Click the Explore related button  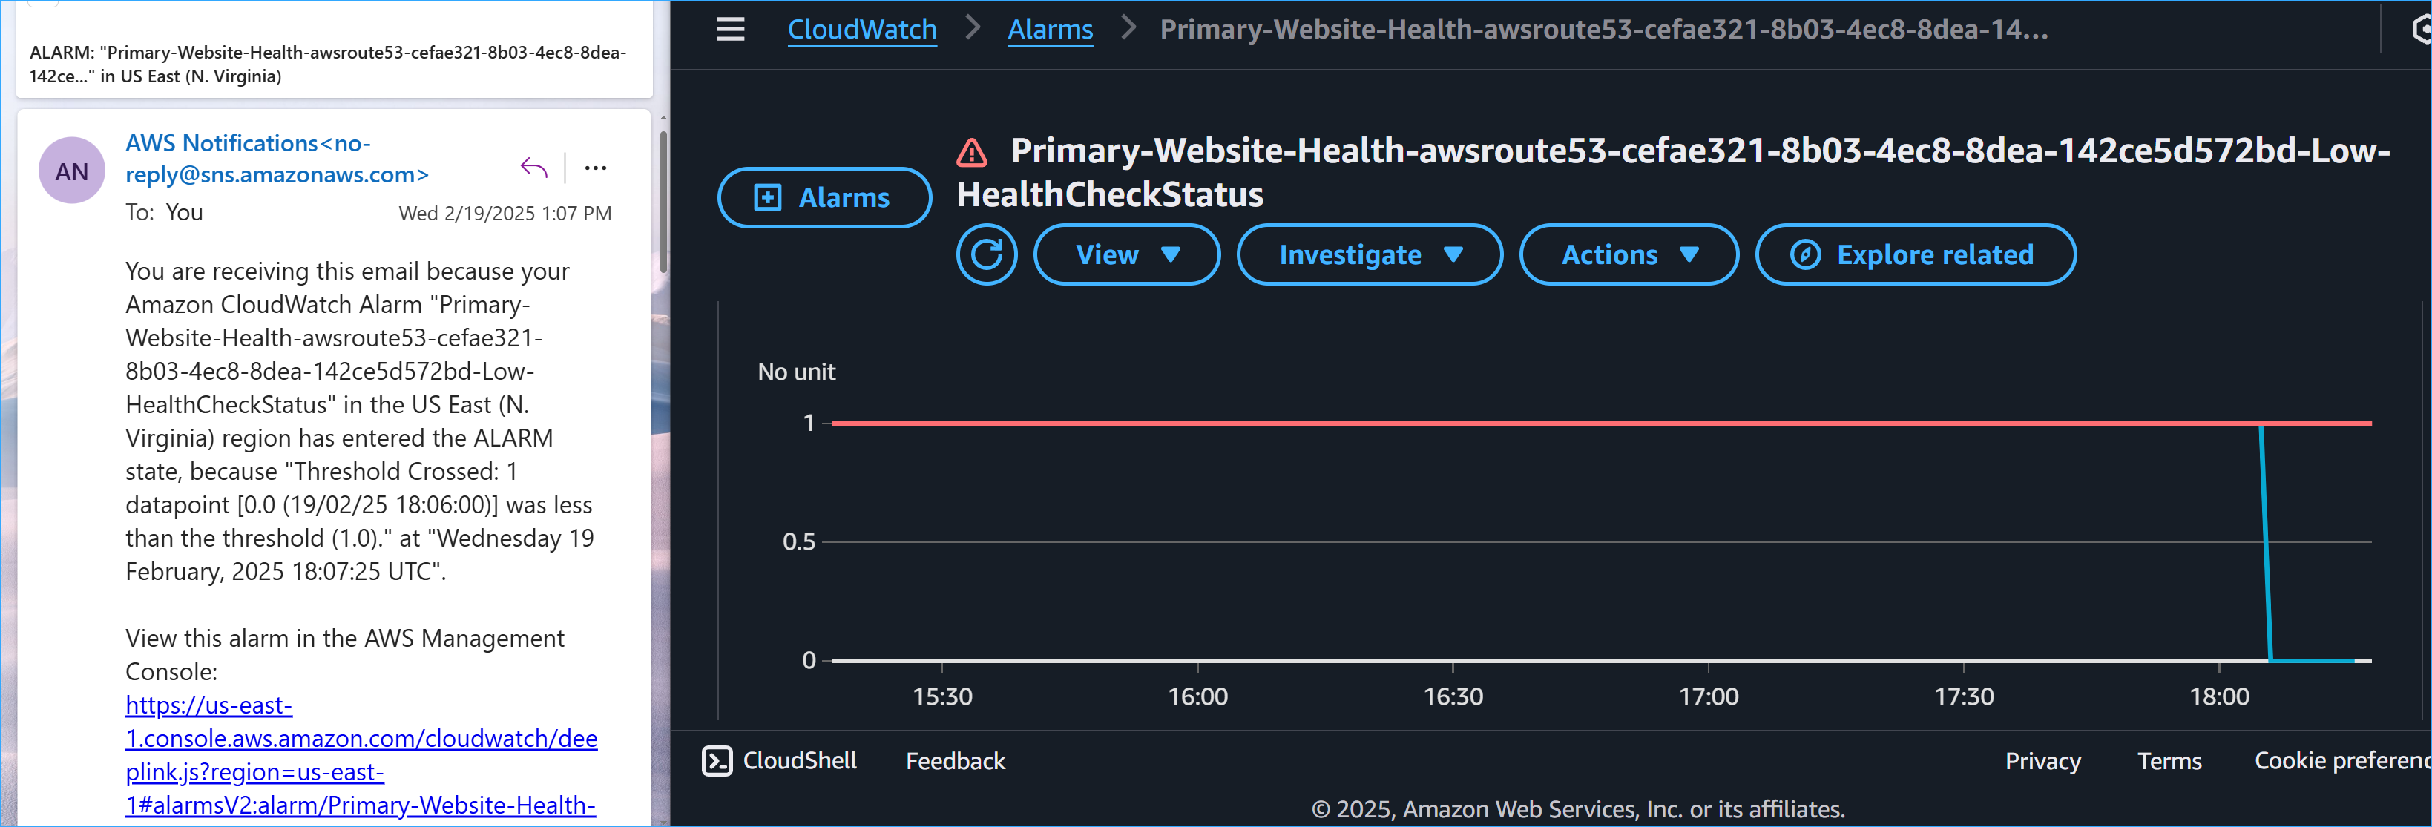[x=1915, y=254]
